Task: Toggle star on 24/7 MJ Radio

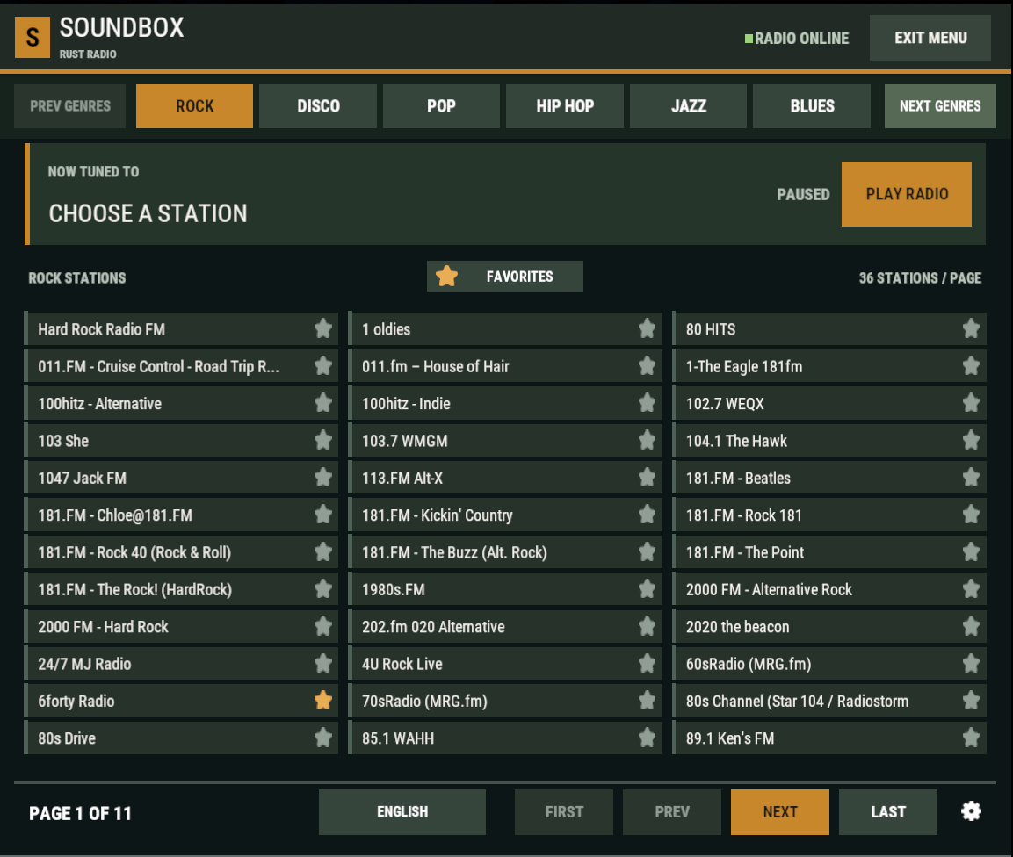Action: click(x=323, y=663)
